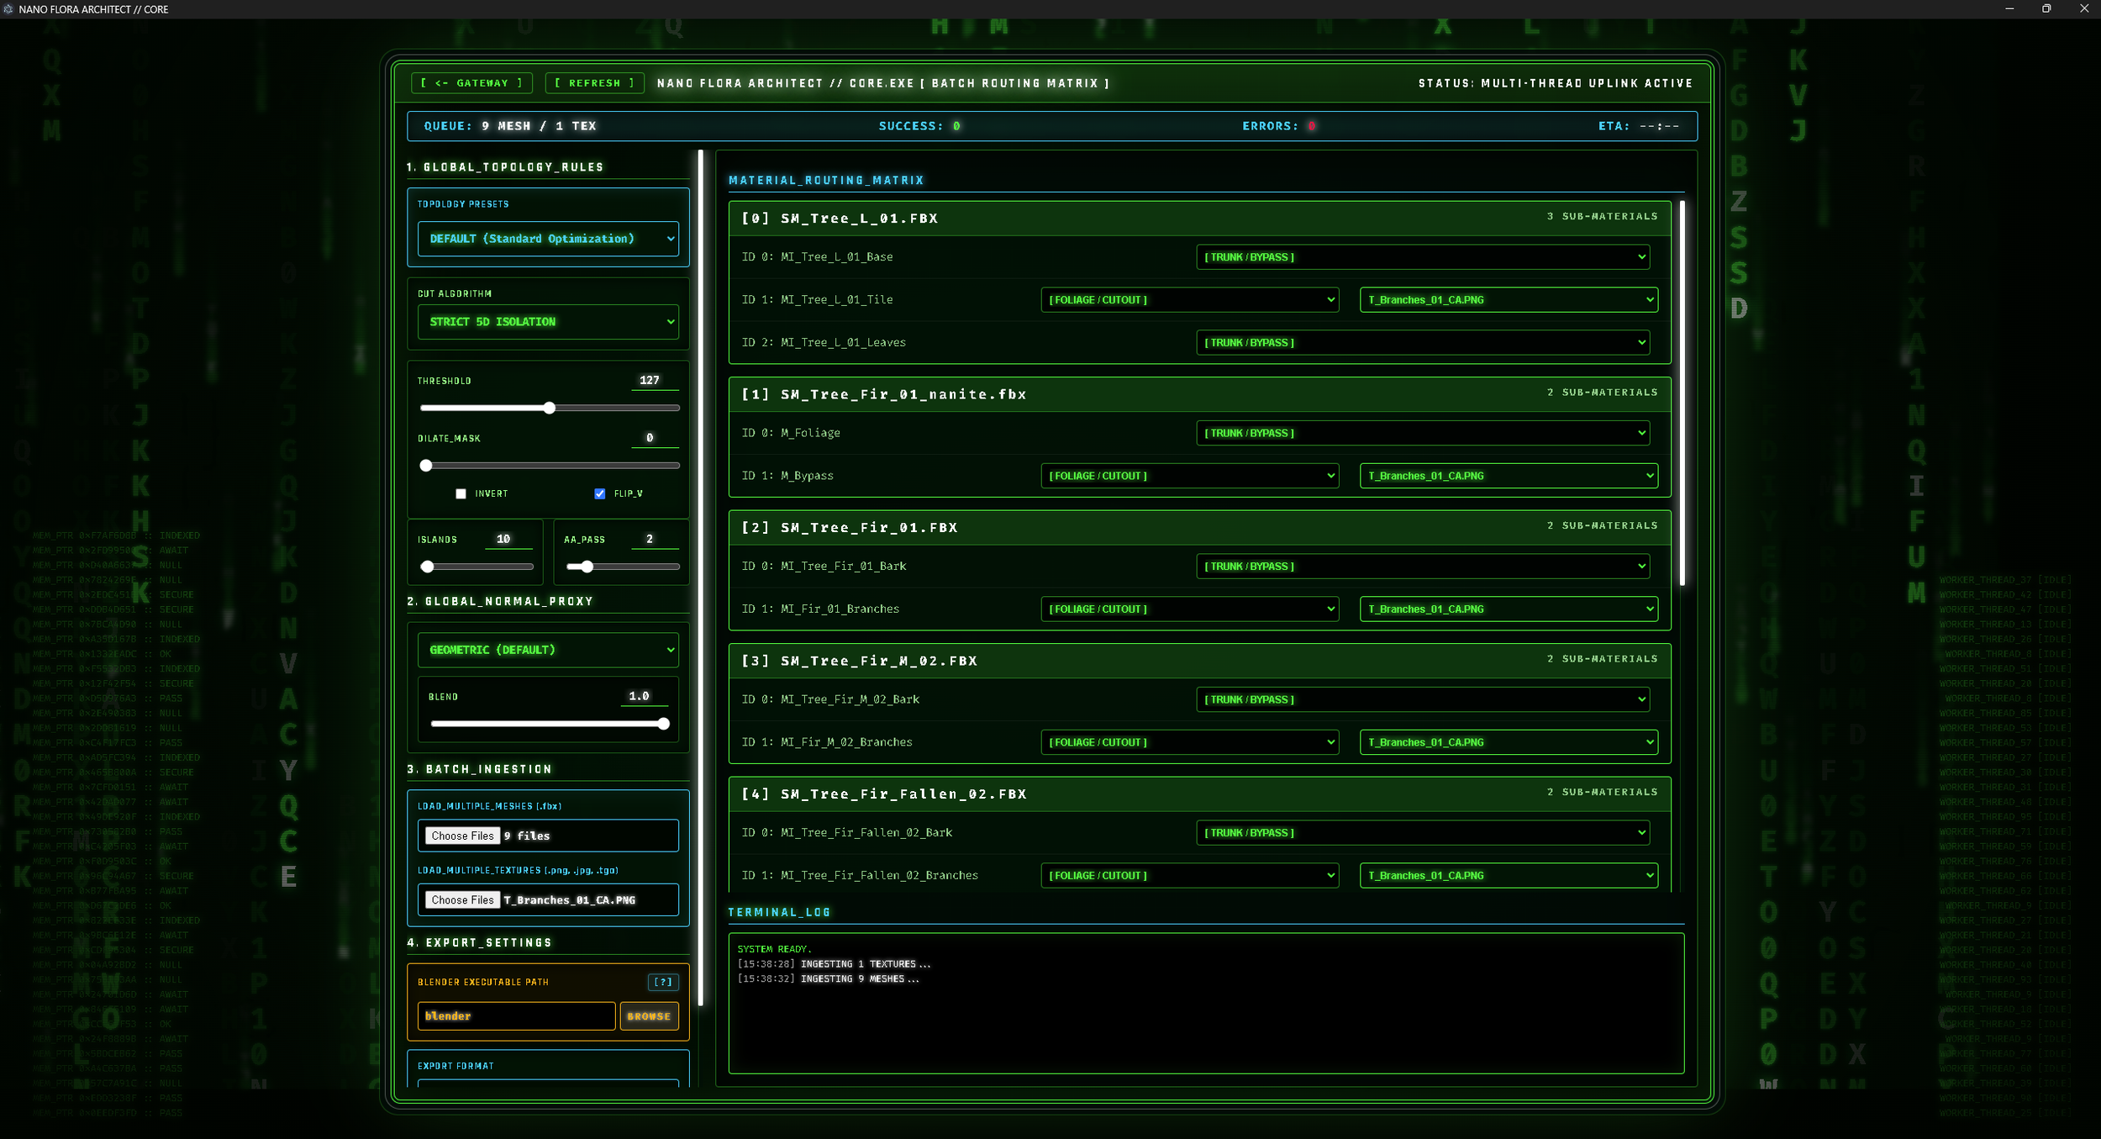The image size is (2101, 1139).
Task: Enable the INVERT checkbox
Action: (x=461, y=493)
